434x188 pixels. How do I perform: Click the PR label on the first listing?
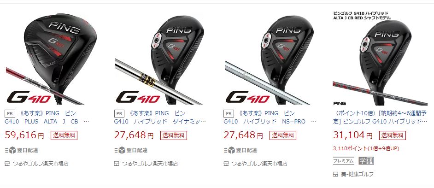[x=10, y=113]
